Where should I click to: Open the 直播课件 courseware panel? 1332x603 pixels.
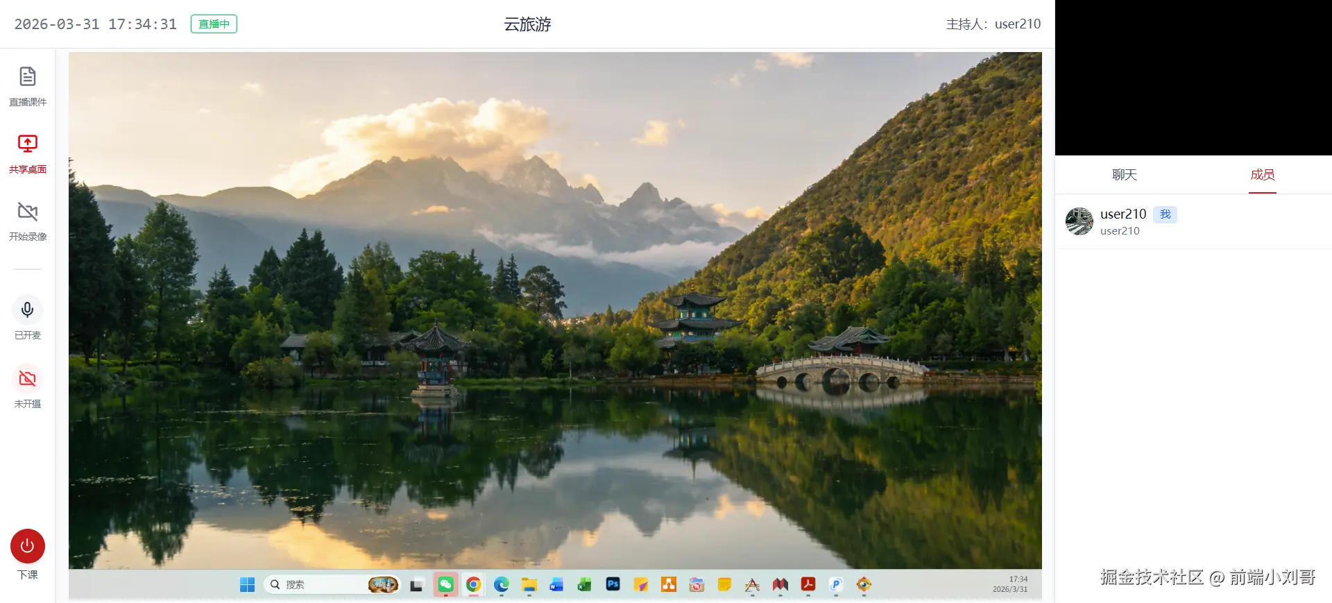coord(28,86)
